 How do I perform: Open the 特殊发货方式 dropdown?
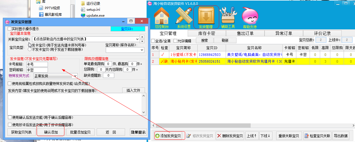tap(75, 76)
